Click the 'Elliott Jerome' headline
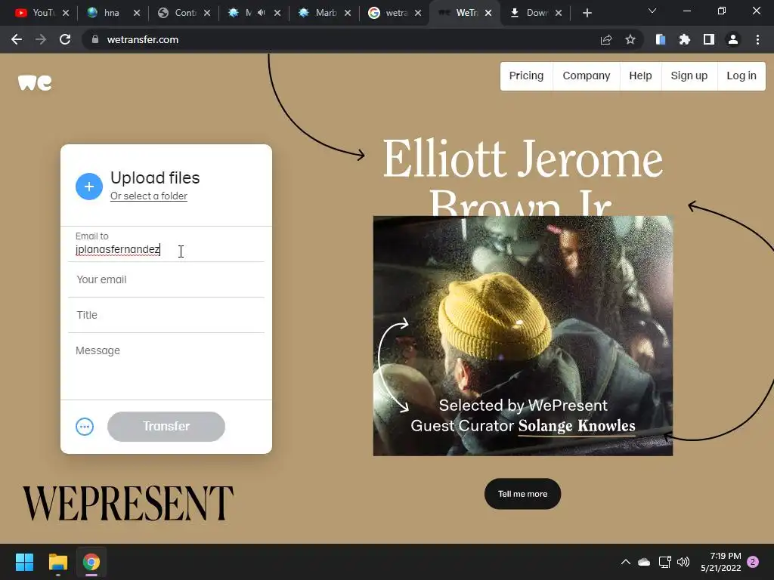Viewport: 774px width, 580px height. pyautogui.click(x=523, y=159)
